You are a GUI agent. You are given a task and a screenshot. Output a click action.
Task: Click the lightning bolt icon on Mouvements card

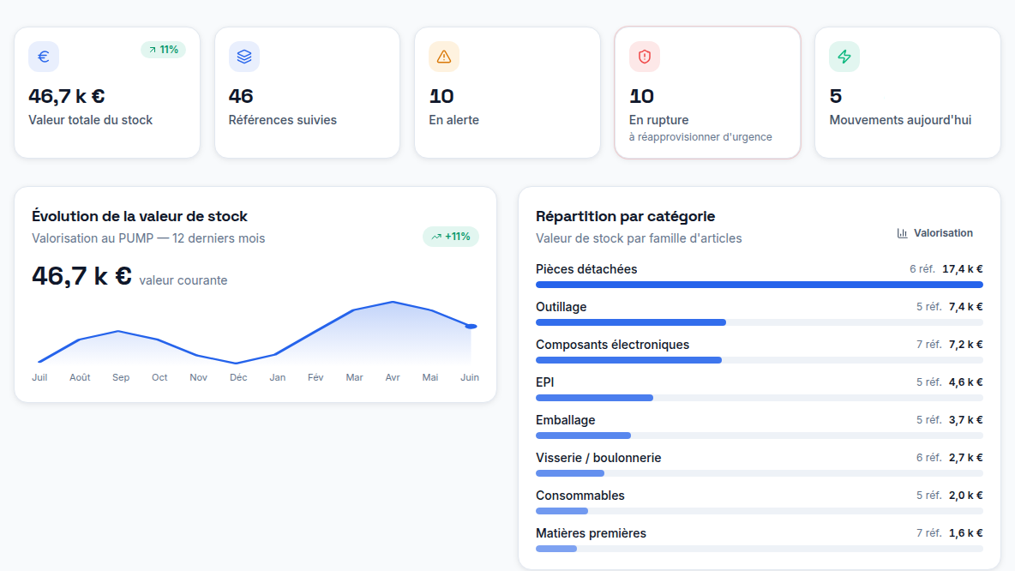(x=844, y=57)
